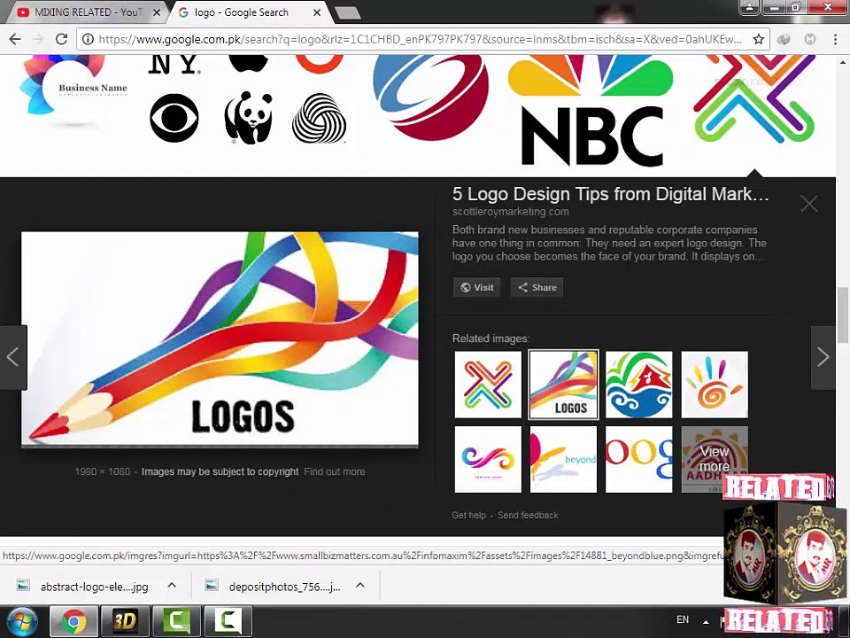Open the '5 Logo Design Tips' title link
This screenshot has height=638, width=850.
pyautogui.click(x=610, y=194)
